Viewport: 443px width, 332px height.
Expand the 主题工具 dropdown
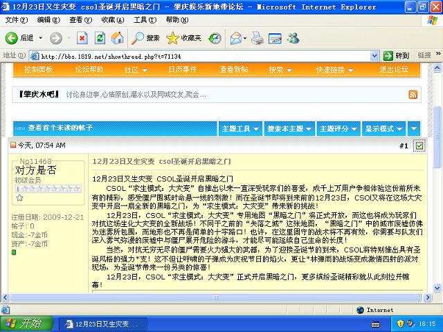coord(239,129)
